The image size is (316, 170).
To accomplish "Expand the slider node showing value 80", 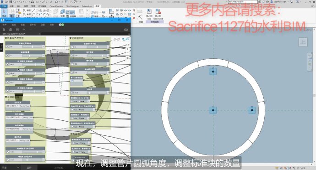I will tap(7, 46).
